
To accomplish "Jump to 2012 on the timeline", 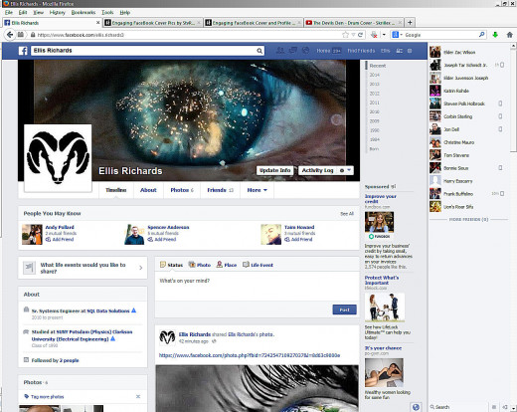I will pos(375,94).
